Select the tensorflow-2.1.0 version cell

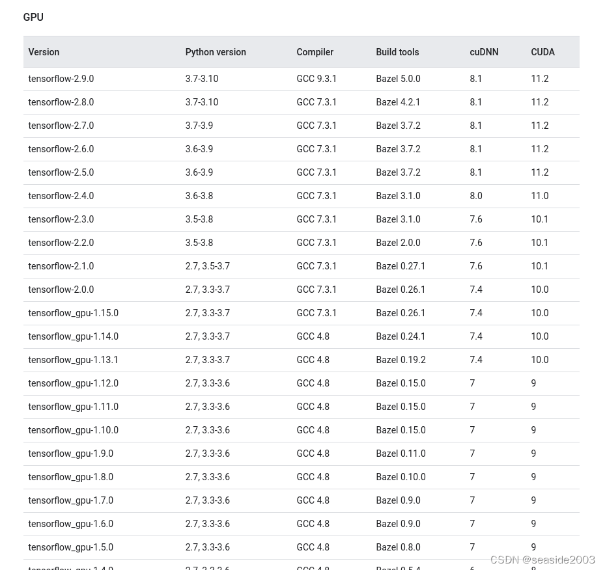tap(61, 266)
